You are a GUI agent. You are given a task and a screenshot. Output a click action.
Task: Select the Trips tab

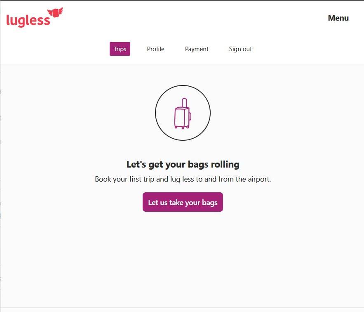pos(120,49)
